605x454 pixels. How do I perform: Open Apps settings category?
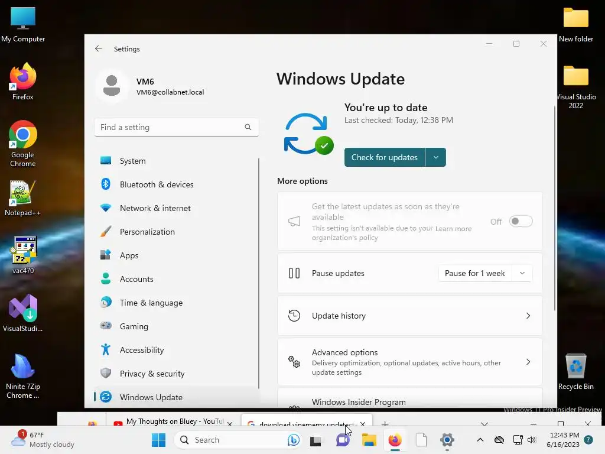(176, 255)
